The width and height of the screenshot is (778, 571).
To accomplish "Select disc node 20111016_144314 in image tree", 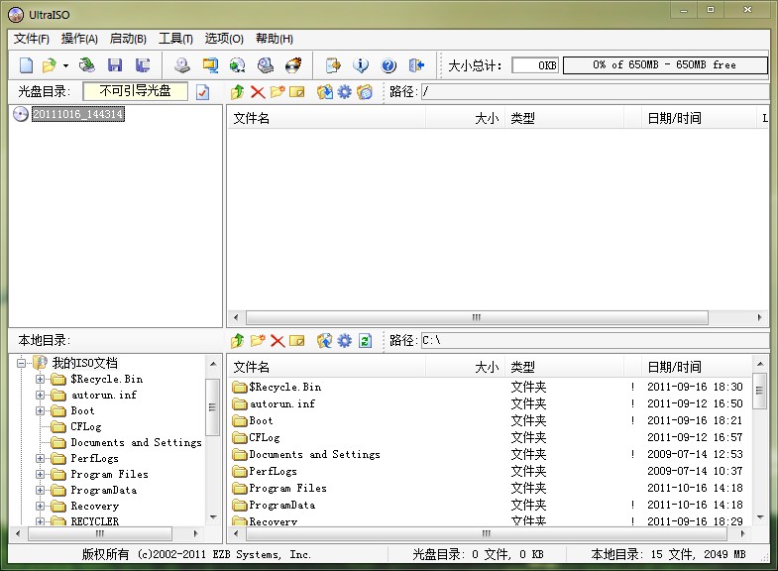I will pyautogui.click(x=78, y=114).
